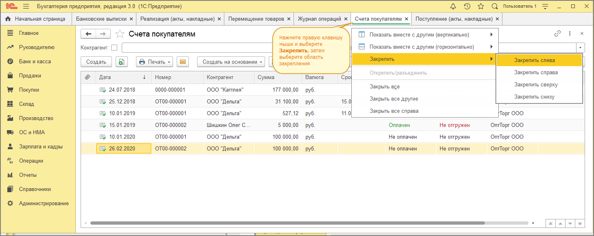594x236 pixels.
Task: Add Счета покупателям to favorites star
Action: point(119,34)
